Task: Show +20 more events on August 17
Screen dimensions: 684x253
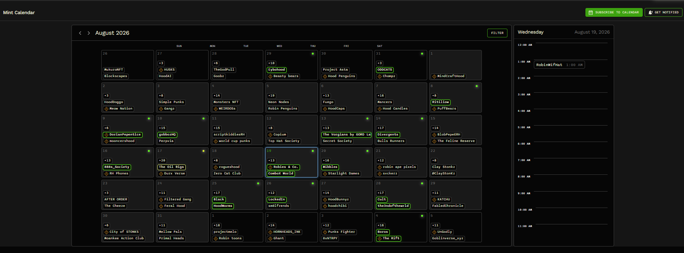Action: point(162,161)
